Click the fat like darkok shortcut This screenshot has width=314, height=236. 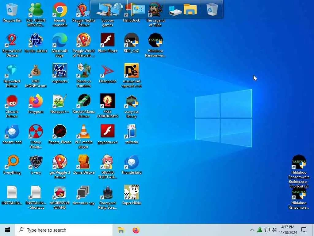(x=36, y=43)
